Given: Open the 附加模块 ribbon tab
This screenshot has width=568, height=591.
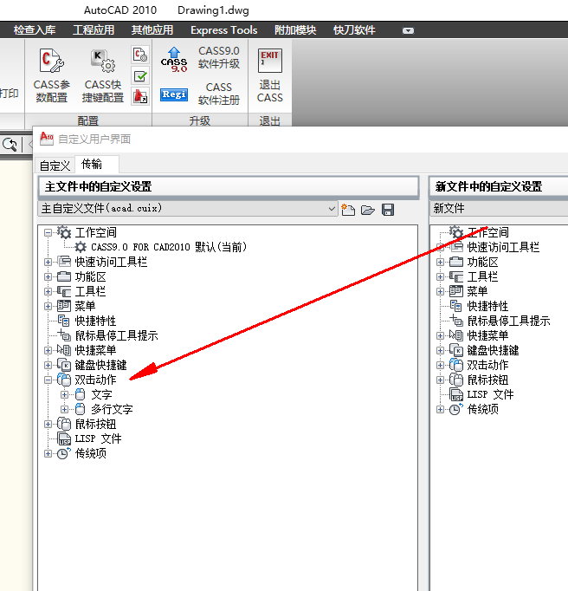Looking at the screenshot, I should (x=295, y=30).
